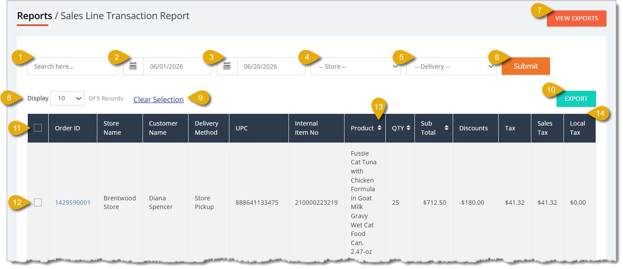
Task: Sort by QTY column arrows
Action: (x=408, y=128)
